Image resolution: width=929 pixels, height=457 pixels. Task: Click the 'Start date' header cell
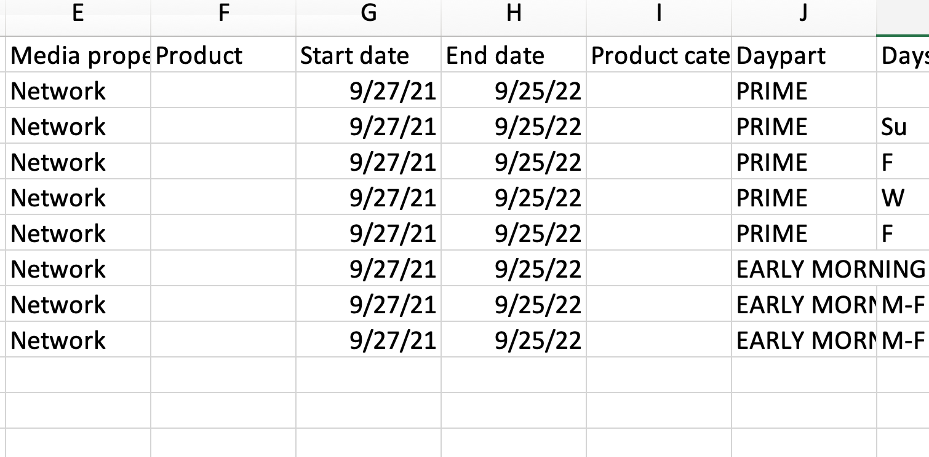(x=369, y=55)
